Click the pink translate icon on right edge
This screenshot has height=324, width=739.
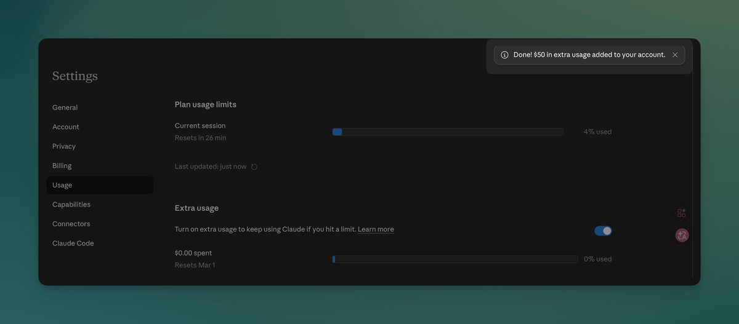[682, 235]
